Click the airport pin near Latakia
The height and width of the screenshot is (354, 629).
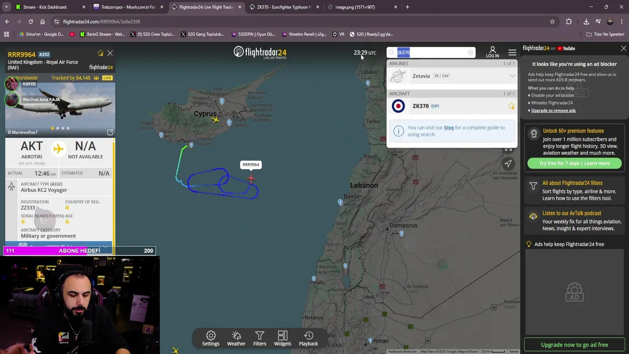368,83
